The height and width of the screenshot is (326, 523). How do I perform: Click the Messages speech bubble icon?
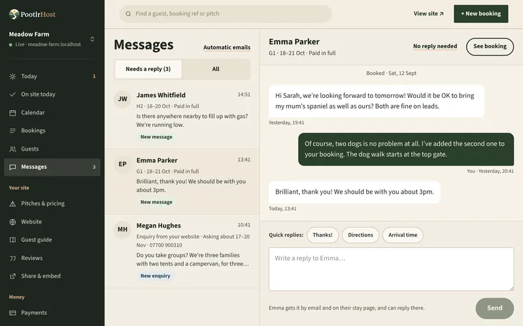click(12, 167)
